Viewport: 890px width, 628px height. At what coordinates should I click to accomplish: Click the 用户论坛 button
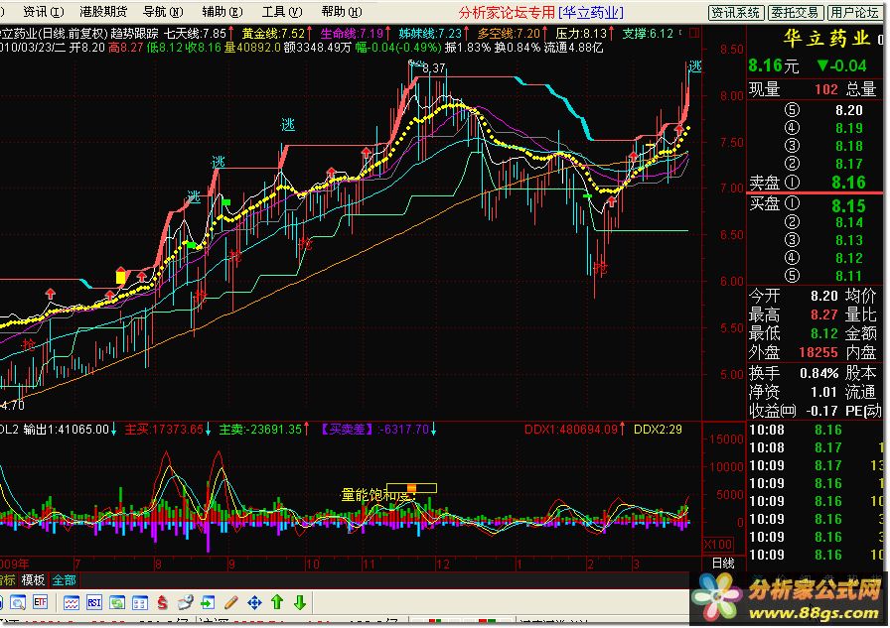click(x=854, y=13)
